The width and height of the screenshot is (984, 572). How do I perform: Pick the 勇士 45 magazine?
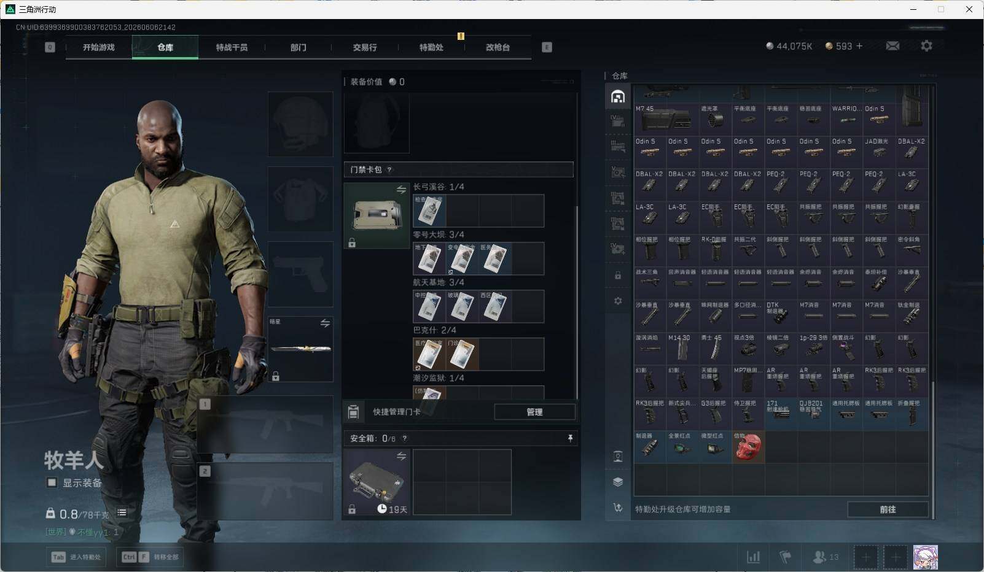[716, 349]
